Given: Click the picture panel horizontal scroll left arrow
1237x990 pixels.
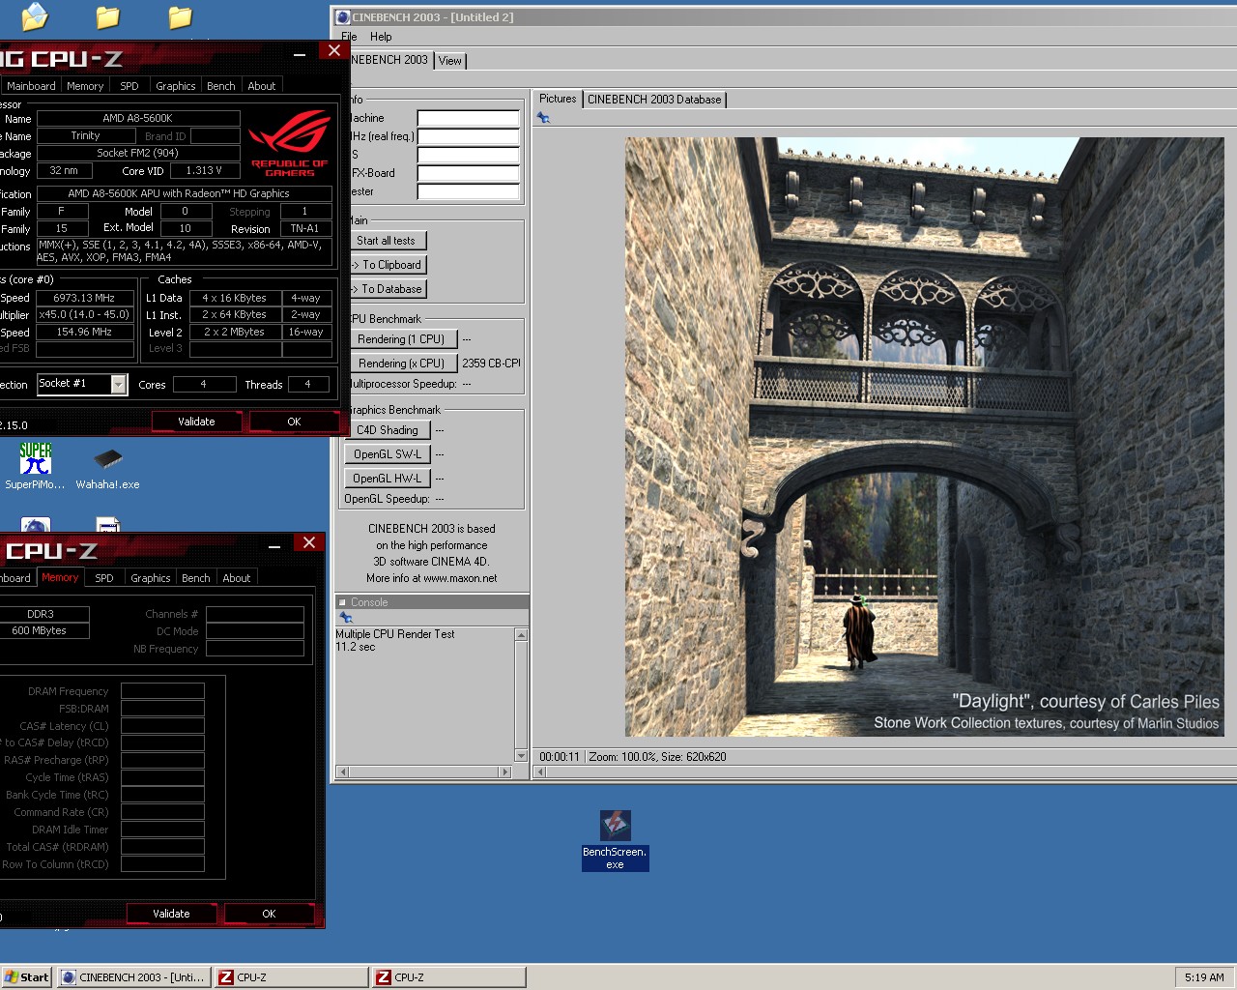Looking at the screenshot, I should tap(540, 772).
